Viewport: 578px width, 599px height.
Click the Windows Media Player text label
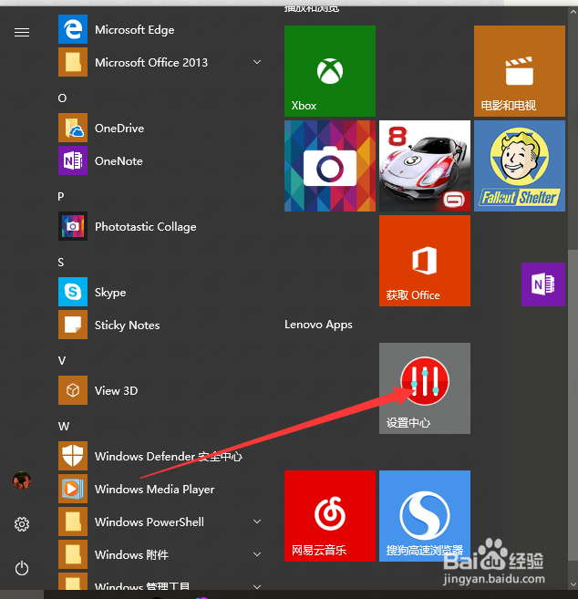155,490
